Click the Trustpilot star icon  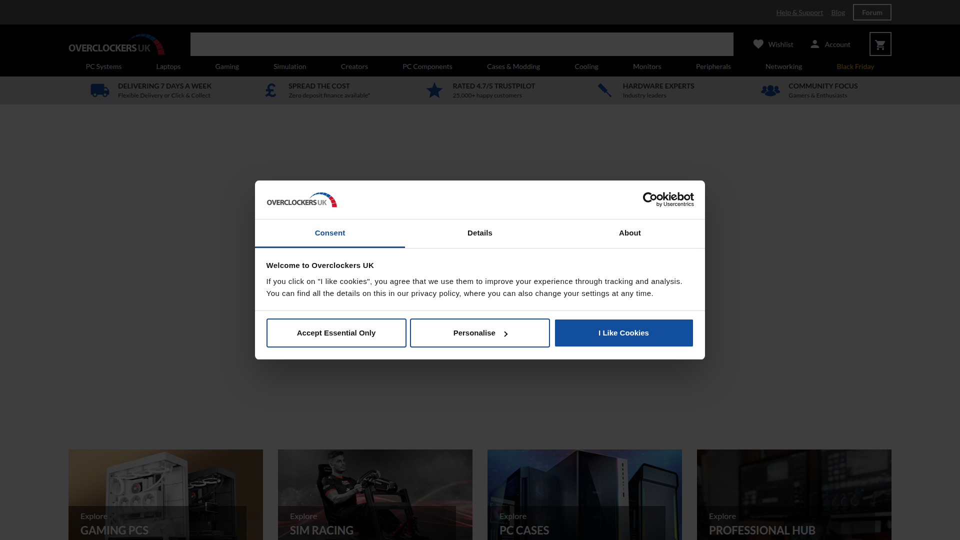click(x=434, y=90)
